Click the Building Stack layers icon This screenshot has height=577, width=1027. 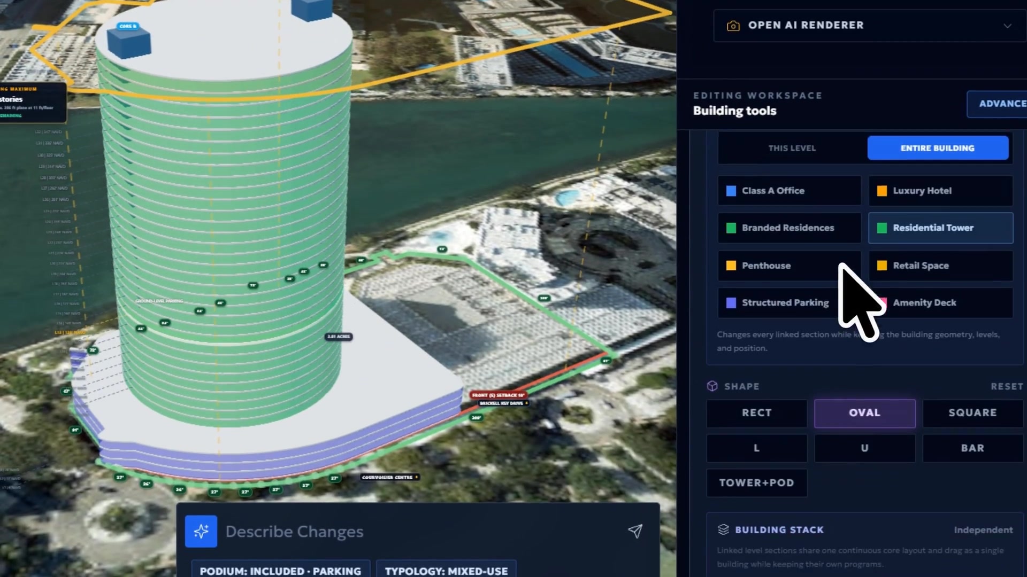point(723,529)
